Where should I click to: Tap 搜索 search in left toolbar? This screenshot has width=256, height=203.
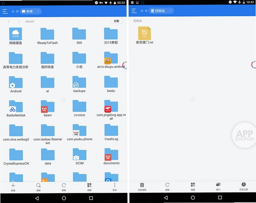(38, 187)
